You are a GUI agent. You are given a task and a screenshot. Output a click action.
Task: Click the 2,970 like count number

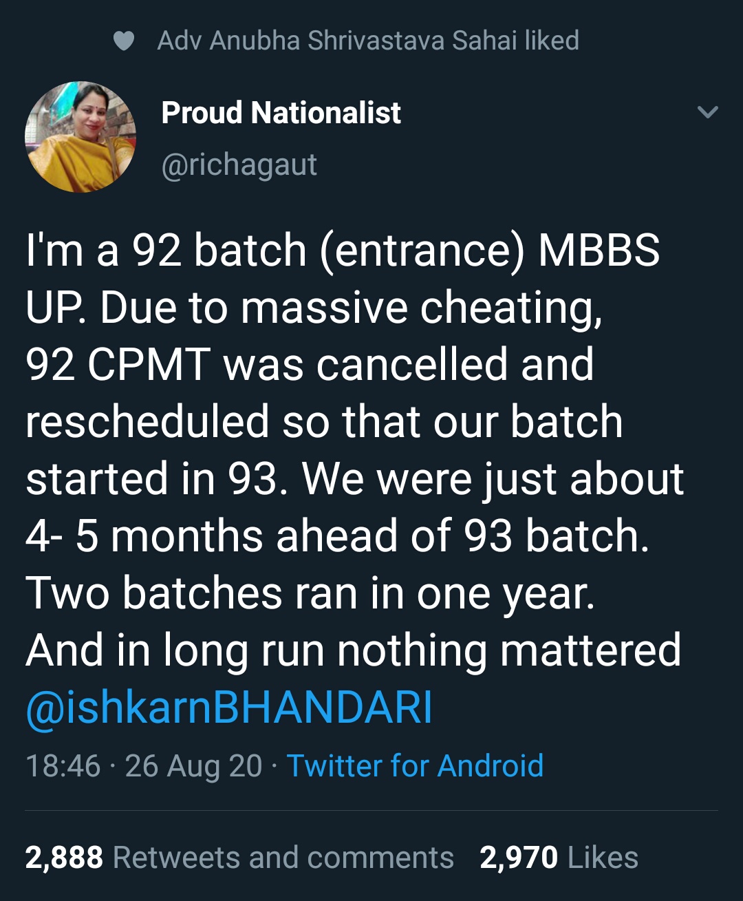tap(518, 858)
